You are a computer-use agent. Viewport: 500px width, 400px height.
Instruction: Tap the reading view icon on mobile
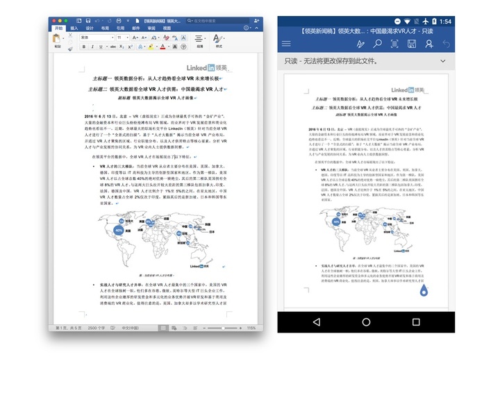(x=394, y=44)
